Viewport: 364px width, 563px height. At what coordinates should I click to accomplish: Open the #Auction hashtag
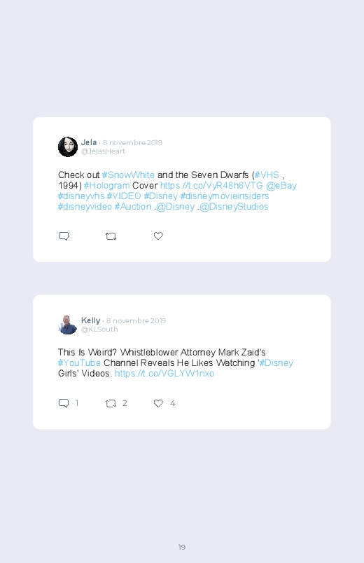pos(133,207)
